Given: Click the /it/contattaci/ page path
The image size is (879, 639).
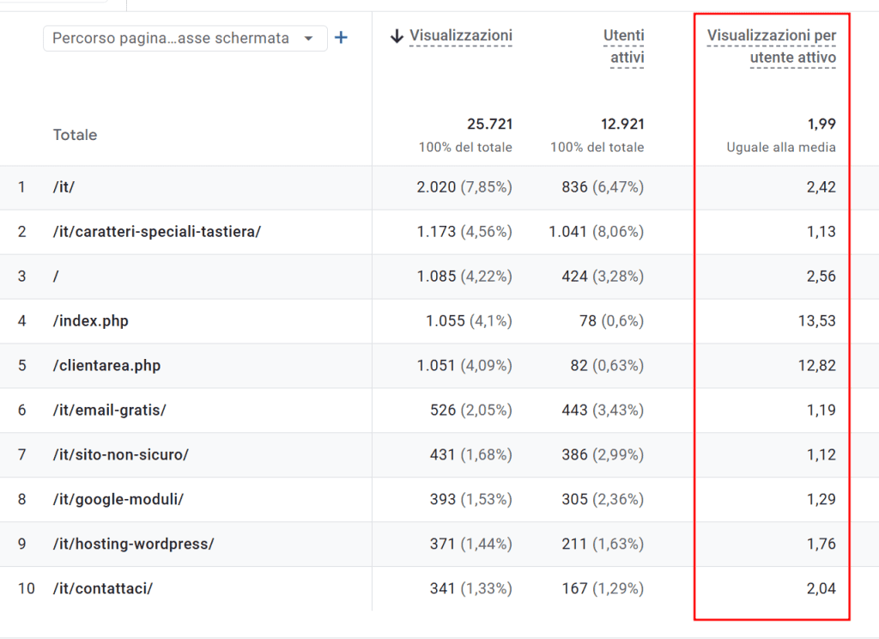Looking at the screenshot, I should (103, 589).
